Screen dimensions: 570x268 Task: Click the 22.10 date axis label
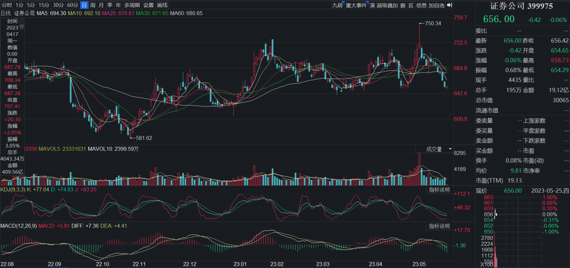pos(103,264)
